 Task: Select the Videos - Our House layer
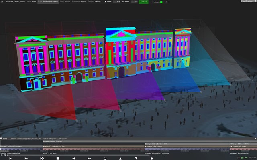click(187, 146)
